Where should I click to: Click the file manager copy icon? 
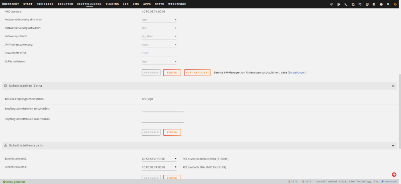[x=353, y=4]
